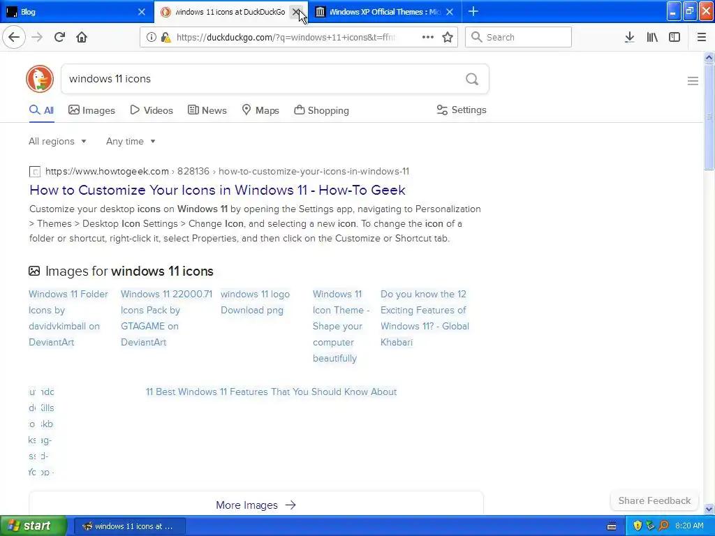Click the Firefox Search box
This screenshot has width=715, height=536.
pyautogui.click(x=518, y=37)
